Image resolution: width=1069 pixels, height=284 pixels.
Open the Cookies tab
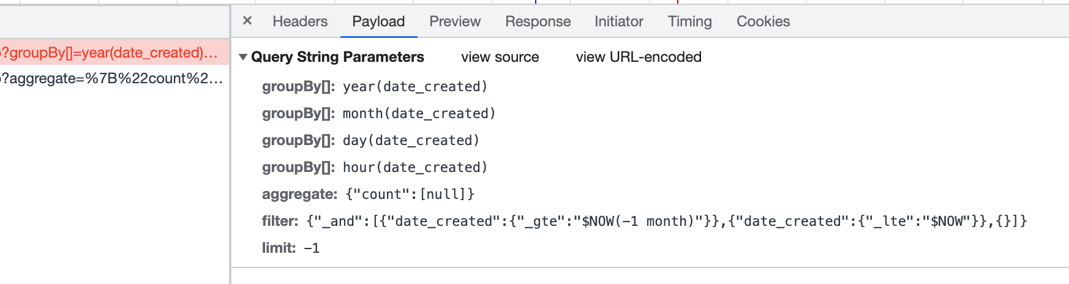tap(763, 21)
